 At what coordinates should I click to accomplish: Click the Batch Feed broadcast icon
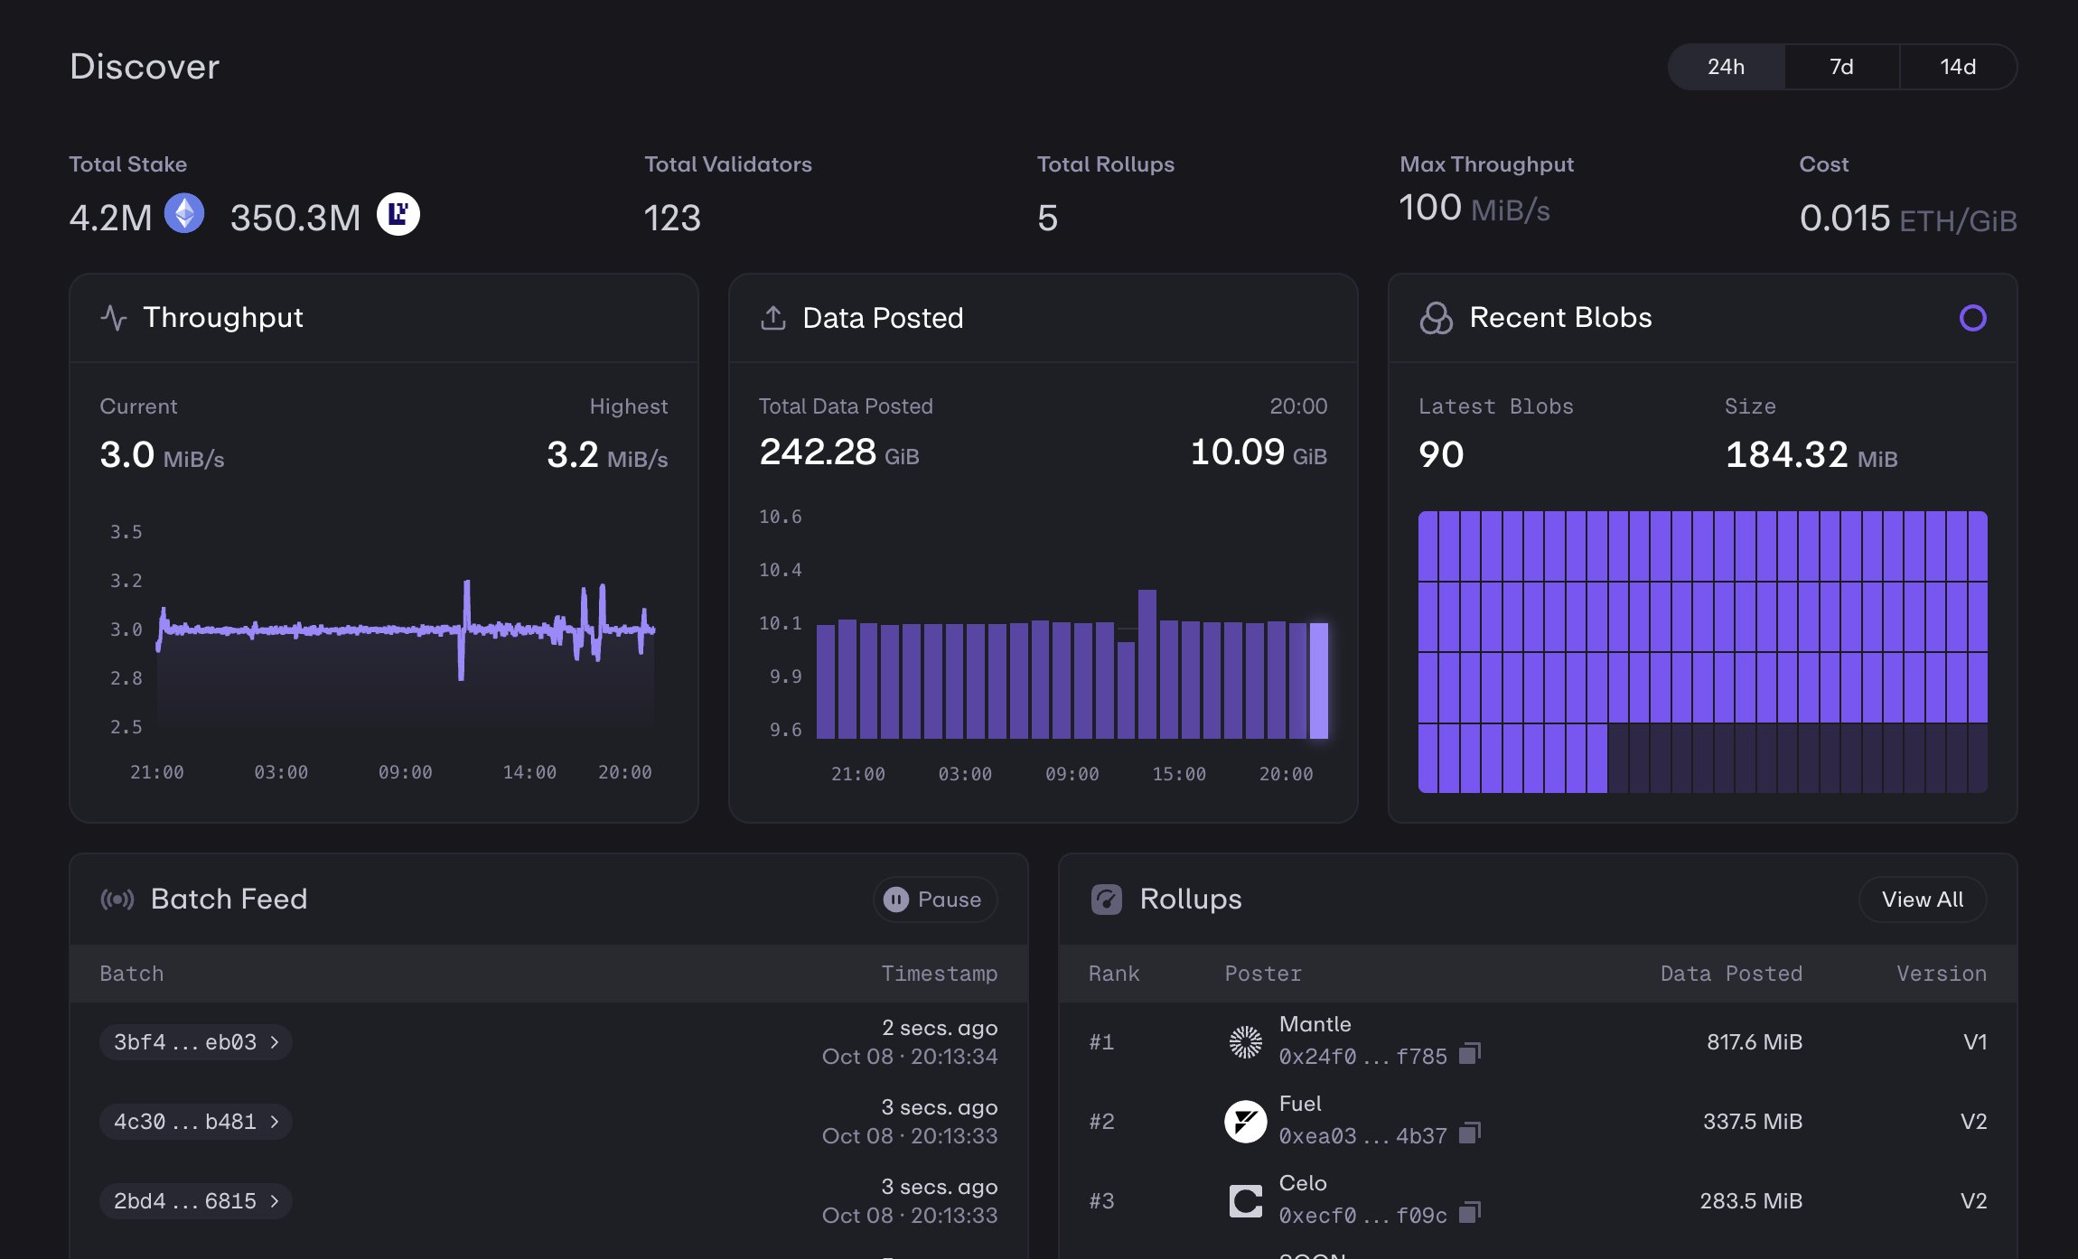(117, 900)
